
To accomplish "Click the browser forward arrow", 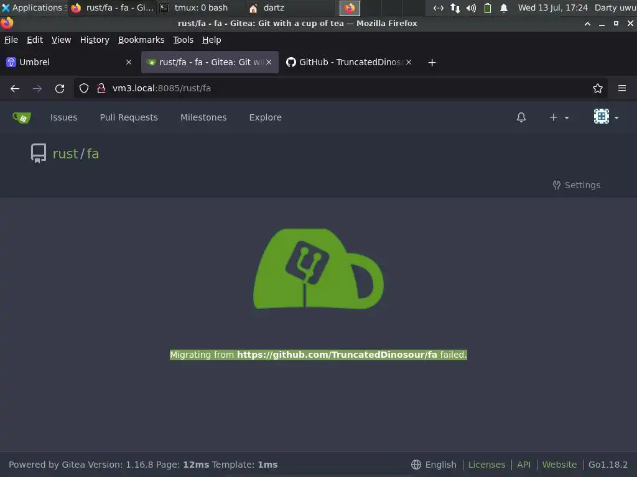I will click(x=37, y=88).
